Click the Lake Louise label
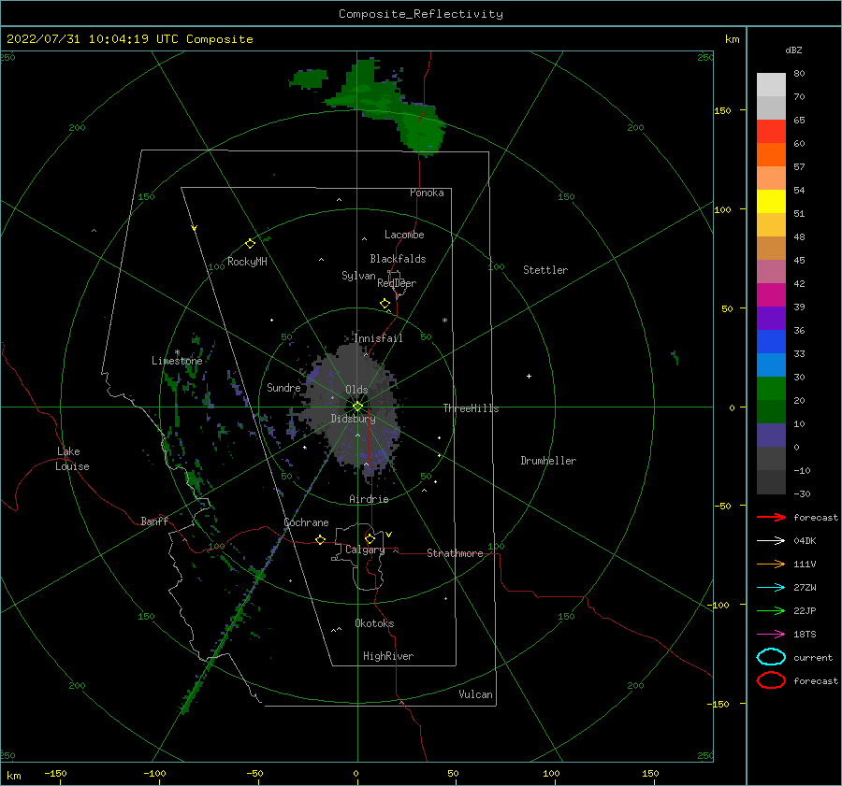The image size is (842, 786). (72, 459)
